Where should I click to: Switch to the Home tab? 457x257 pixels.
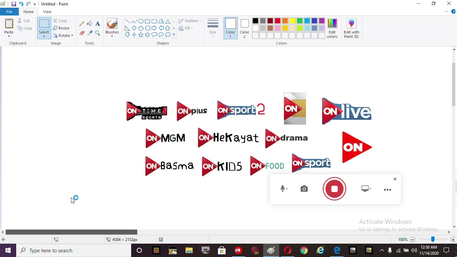28,12
